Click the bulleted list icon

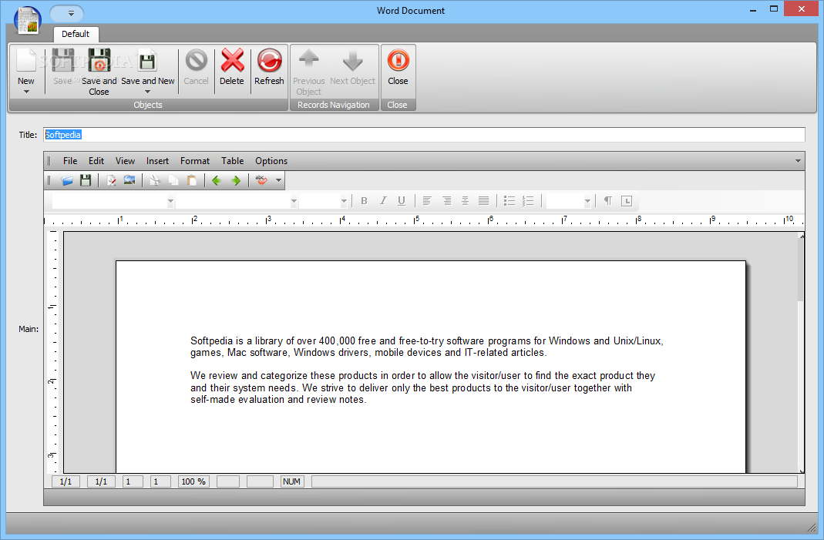coord(510,200)
